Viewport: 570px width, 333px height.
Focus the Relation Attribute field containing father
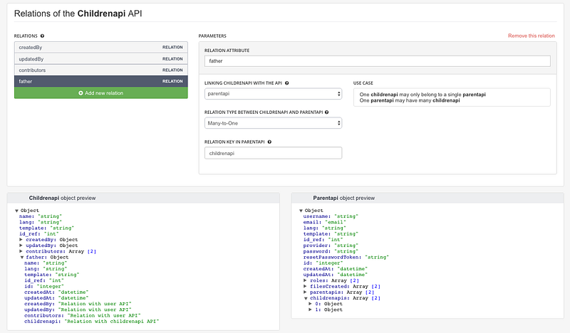coord(378,61)
